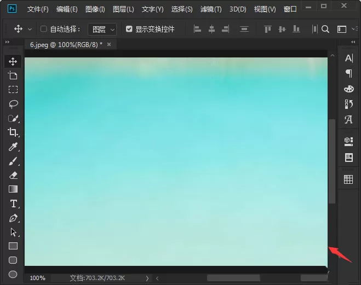This screenshot has width=361, height=285.
Task: Open the 编辑(E) menu
Action: point(67,9)
